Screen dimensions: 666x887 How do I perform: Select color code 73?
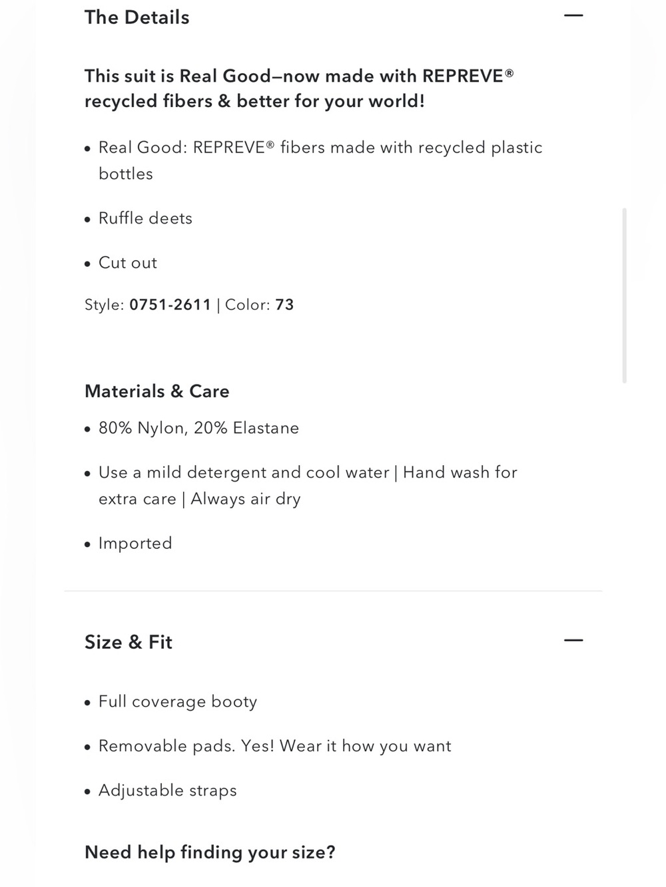coord(284,305)
